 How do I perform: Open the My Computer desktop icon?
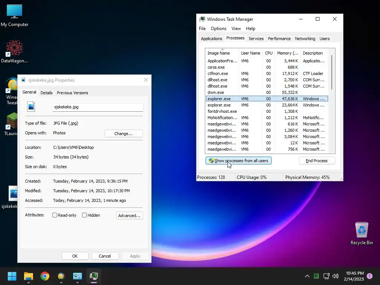[14, 15]
